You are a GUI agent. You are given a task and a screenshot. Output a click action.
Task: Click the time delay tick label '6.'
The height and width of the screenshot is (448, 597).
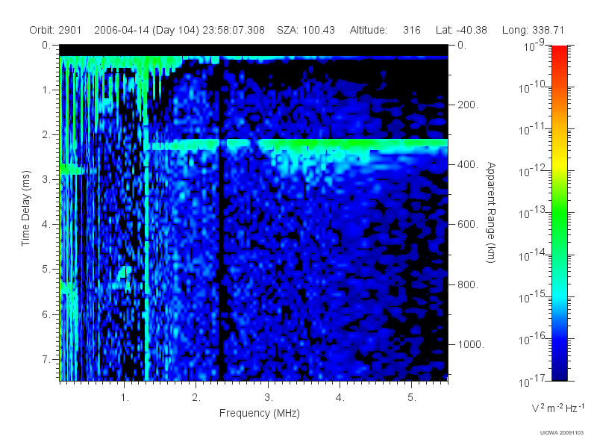pyautogui.click(x=46, y=314)
